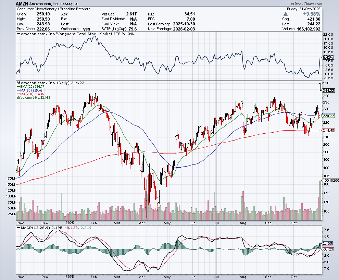This screenshot has width=339, height=280.
Task: Click the 175M volume axis label
Action: (11, 179)
